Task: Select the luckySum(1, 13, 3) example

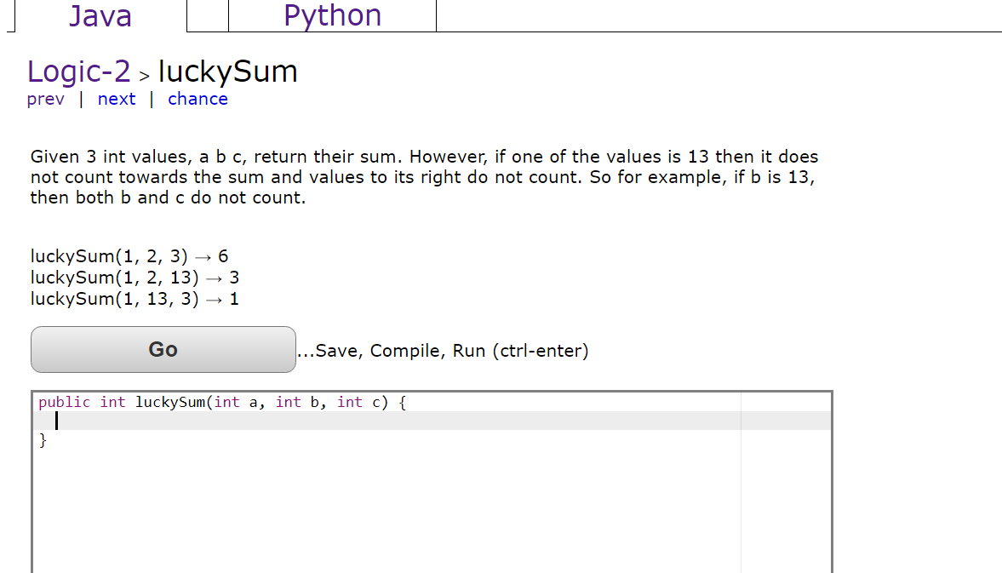Action: 134,298
